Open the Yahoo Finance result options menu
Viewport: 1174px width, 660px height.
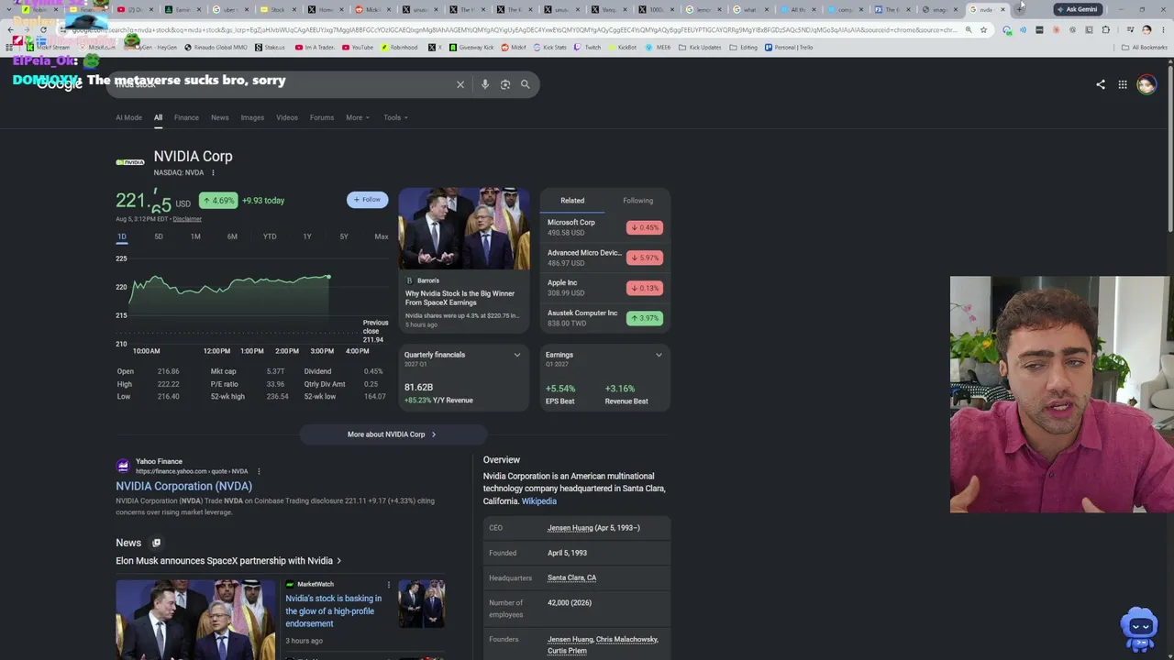[x=259, y=471]
